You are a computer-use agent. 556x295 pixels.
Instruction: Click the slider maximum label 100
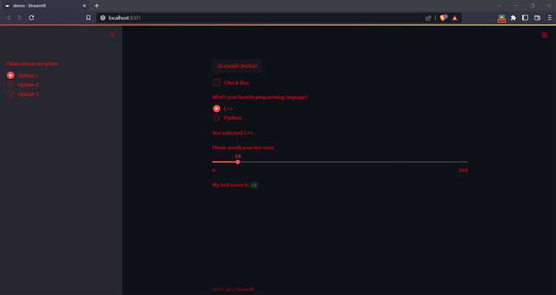pos(463,170)
